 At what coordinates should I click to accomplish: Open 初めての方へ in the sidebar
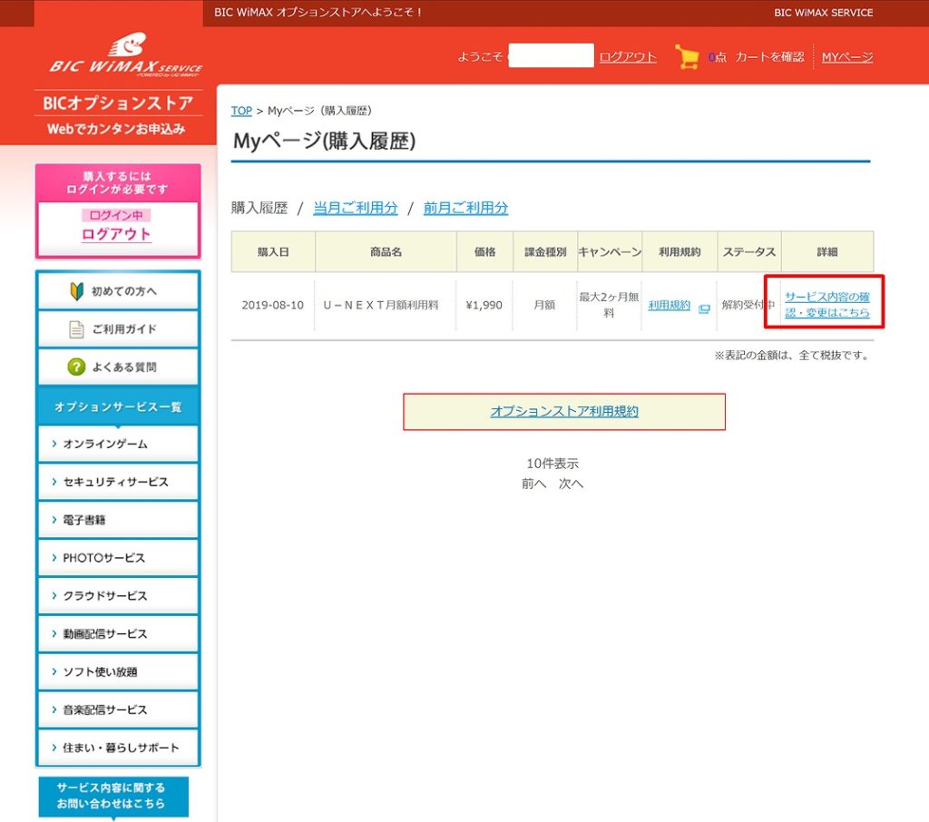[x=118, y=291]
